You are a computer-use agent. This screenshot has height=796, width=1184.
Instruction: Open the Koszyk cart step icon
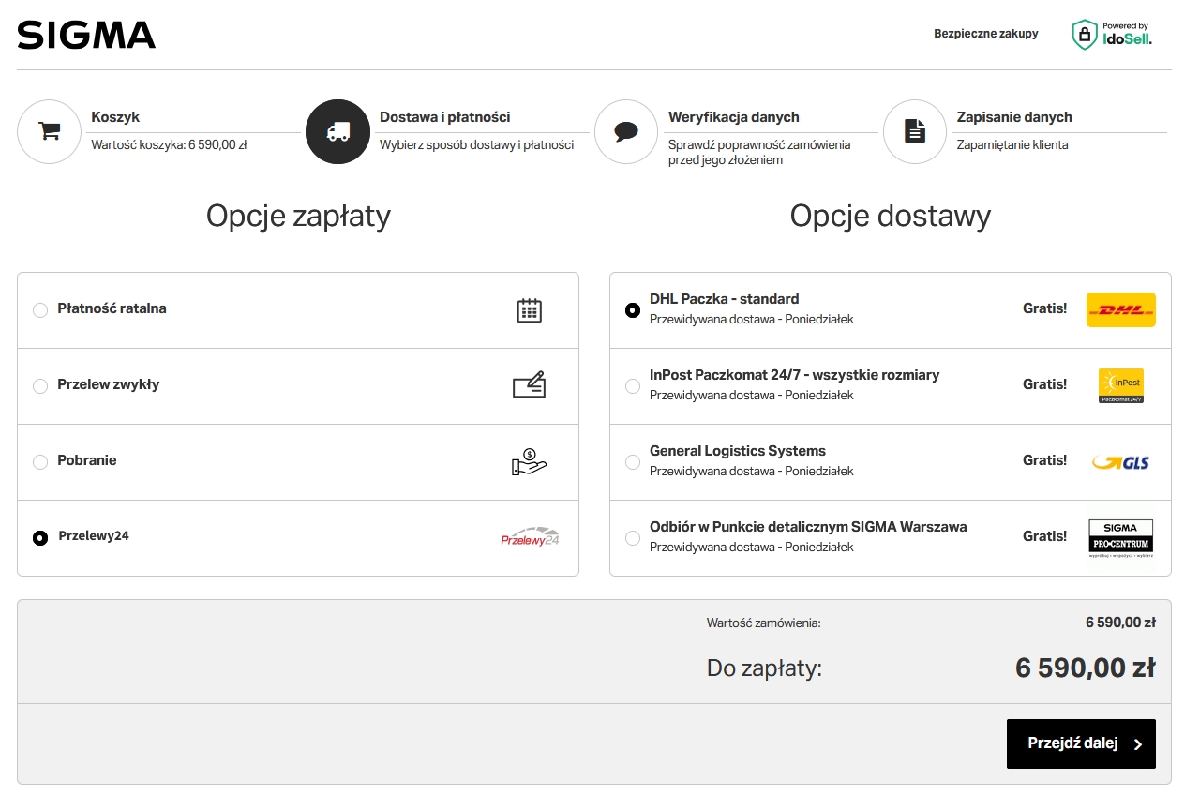(x=49, y=131)
